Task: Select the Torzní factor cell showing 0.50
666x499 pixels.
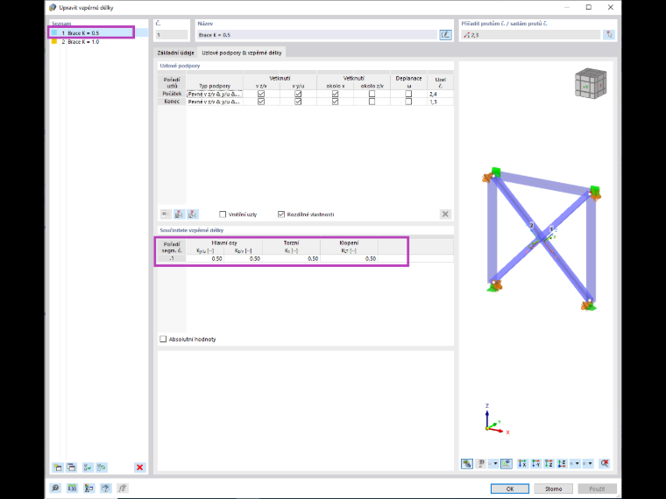Action: 291,258
